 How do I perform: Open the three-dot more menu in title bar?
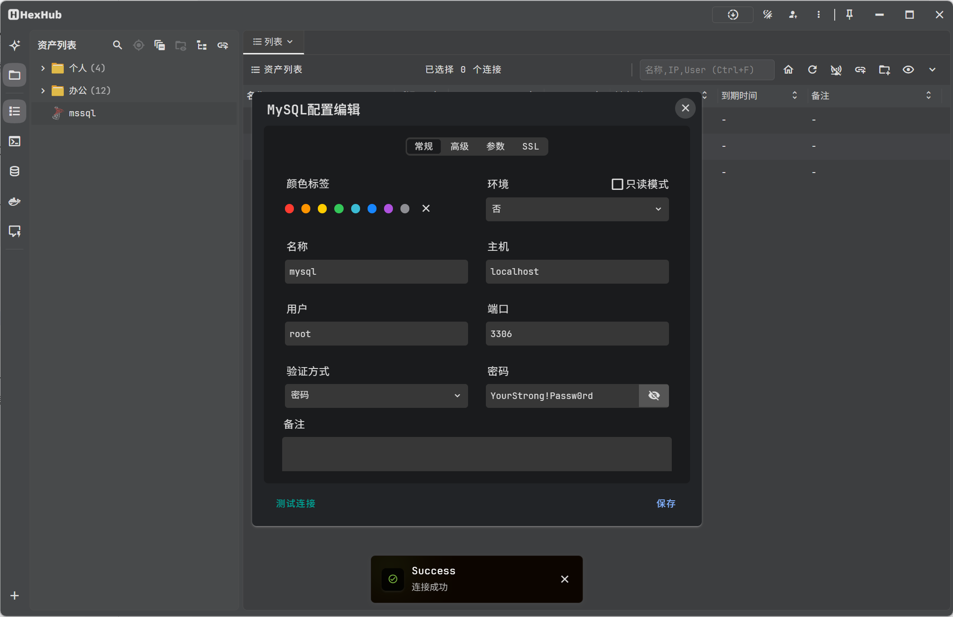(818, 15)
